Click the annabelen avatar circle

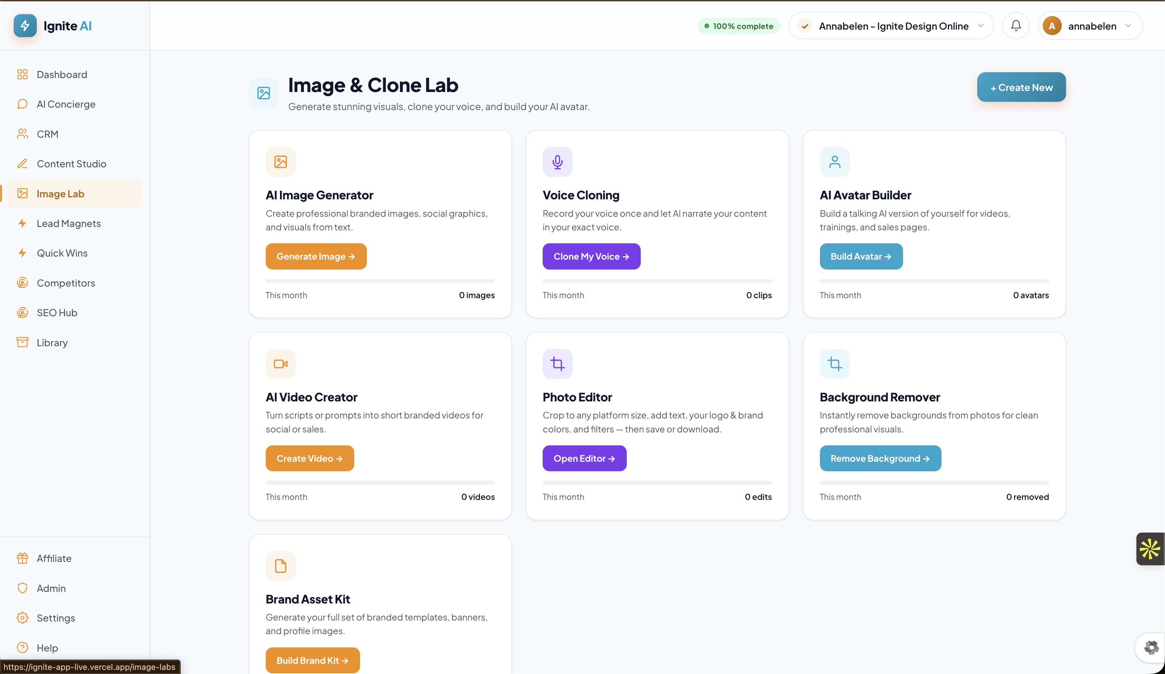coord(1052,26)
